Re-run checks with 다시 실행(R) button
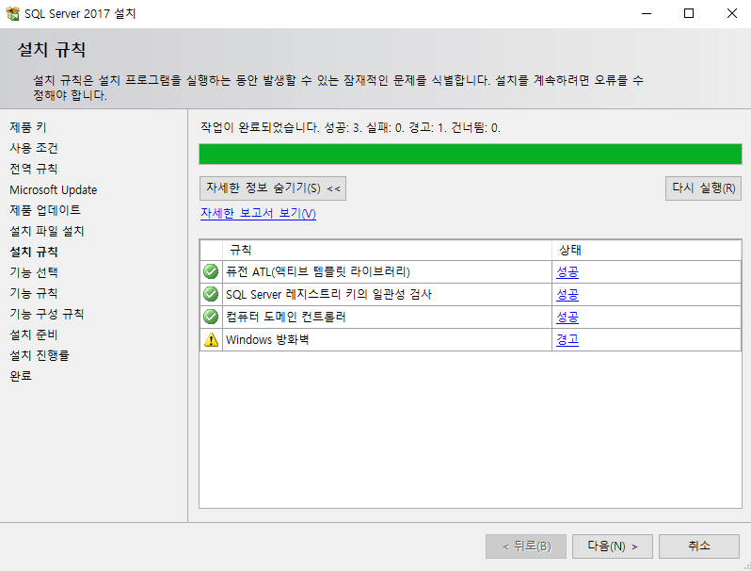This screenshot has width=751, height=571. pyautogui.click(x=703, y=188)
